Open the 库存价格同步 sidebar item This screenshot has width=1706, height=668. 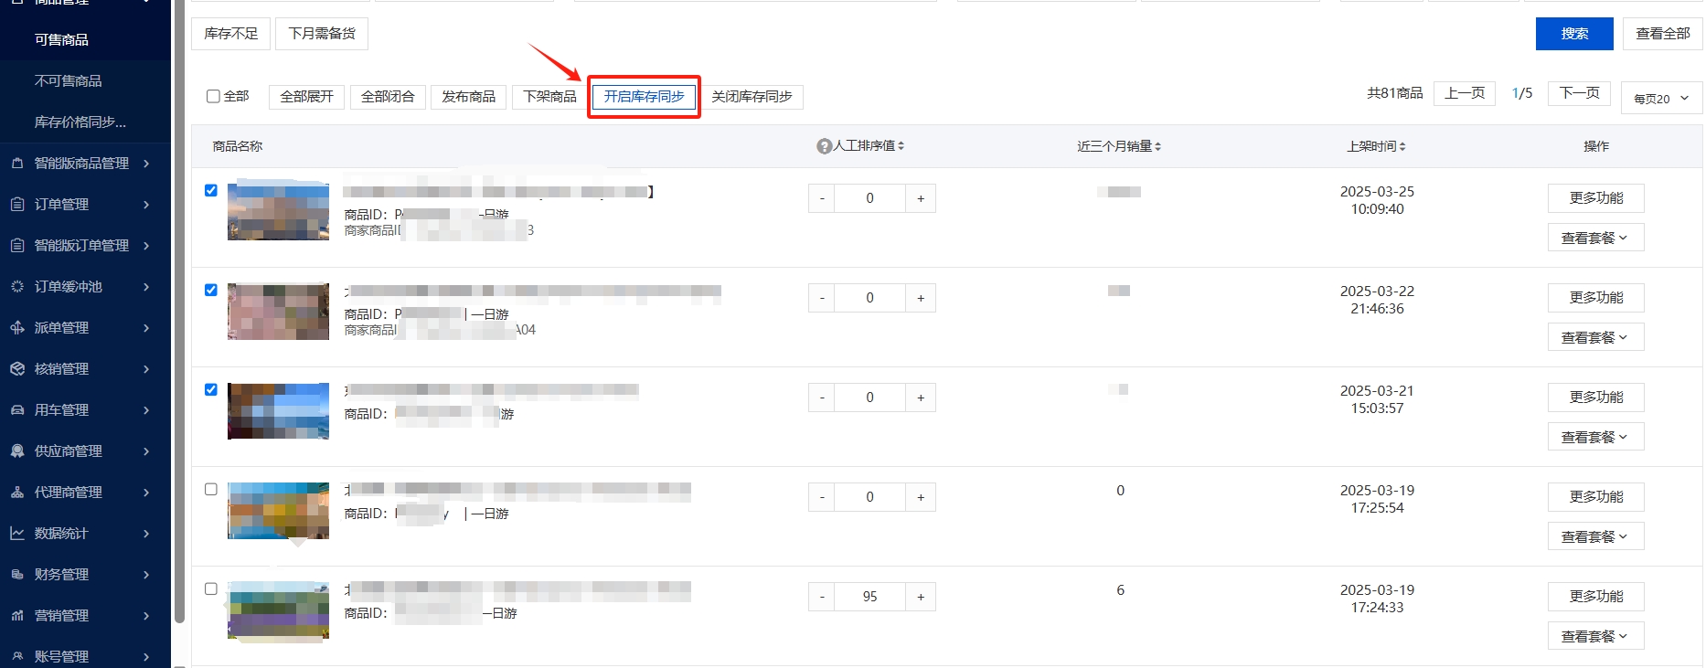click(80, 122)
